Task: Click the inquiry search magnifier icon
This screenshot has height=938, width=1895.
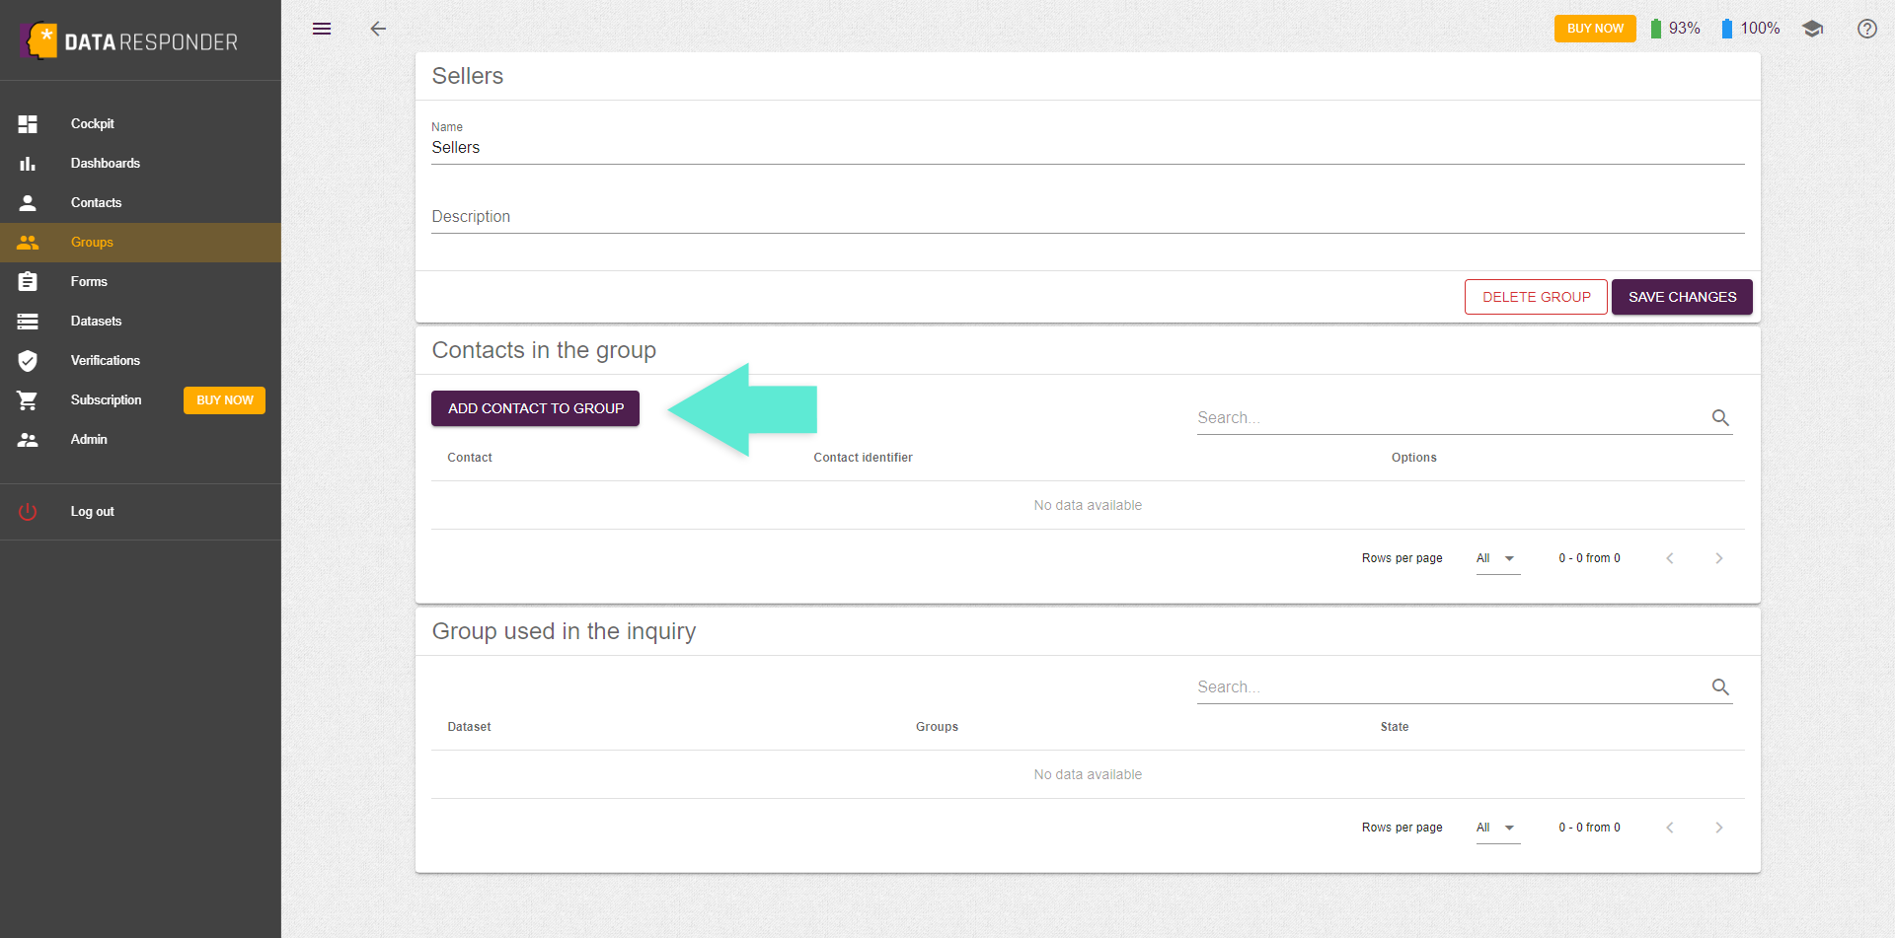Action: (x=1720, y=686)
